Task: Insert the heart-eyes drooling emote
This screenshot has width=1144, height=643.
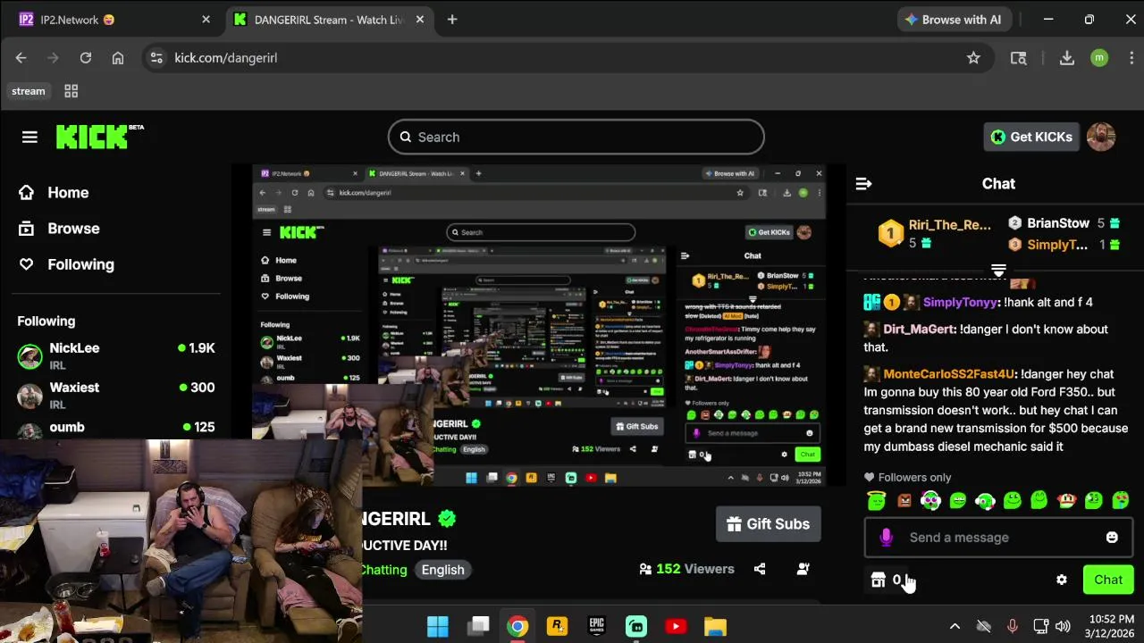Action: 1120,501
